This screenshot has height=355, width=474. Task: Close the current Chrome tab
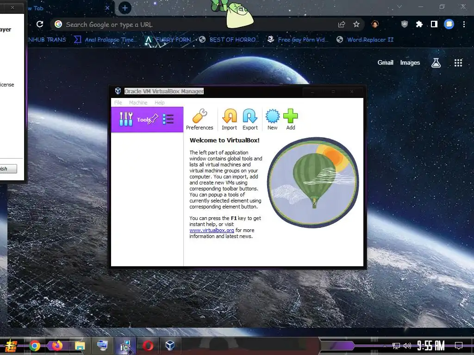click(107, 8)
